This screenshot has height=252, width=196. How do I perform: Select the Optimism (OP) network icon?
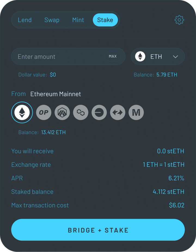pos(44,112)
